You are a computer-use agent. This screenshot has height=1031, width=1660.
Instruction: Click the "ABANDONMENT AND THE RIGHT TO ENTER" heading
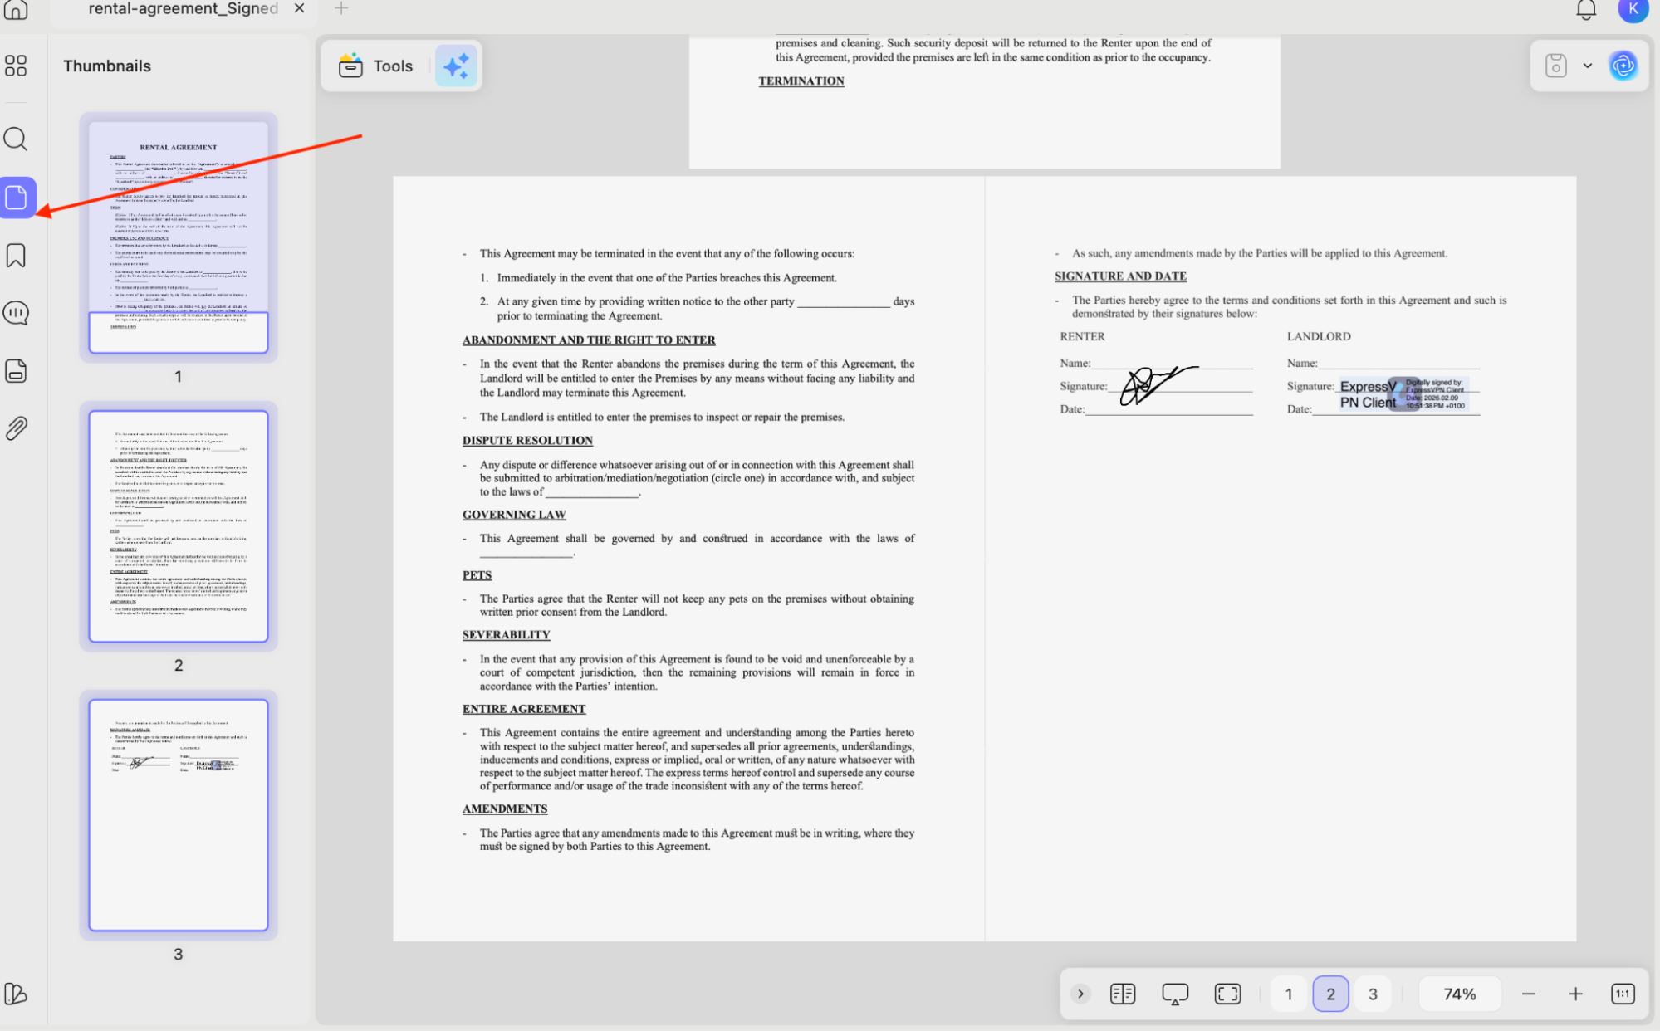point(589,340)
